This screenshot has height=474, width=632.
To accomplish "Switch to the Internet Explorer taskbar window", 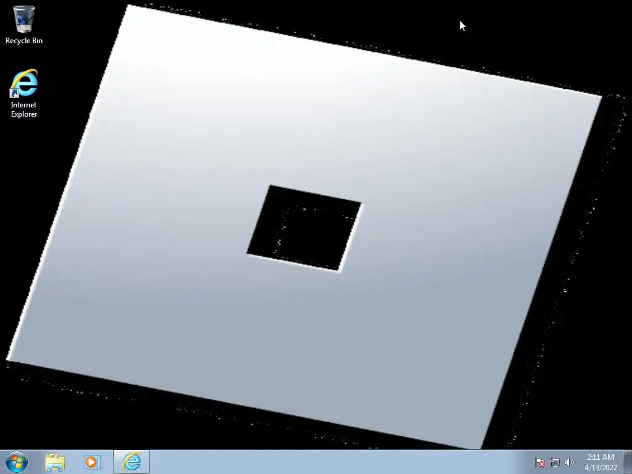I will tap(131, 462).
